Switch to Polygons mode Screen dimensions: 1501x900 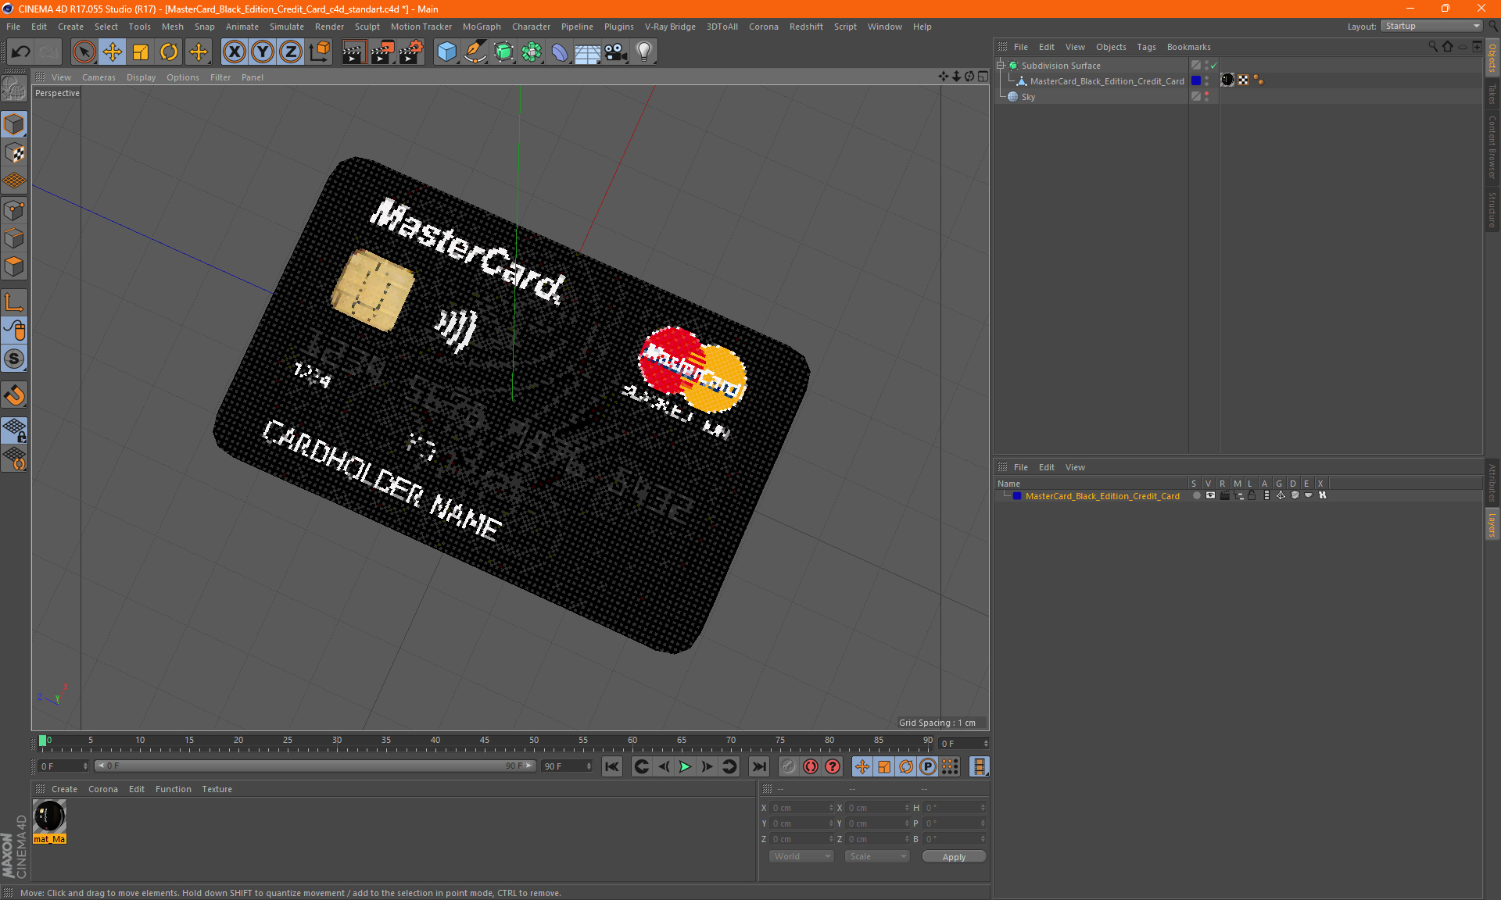pos(14,266)
